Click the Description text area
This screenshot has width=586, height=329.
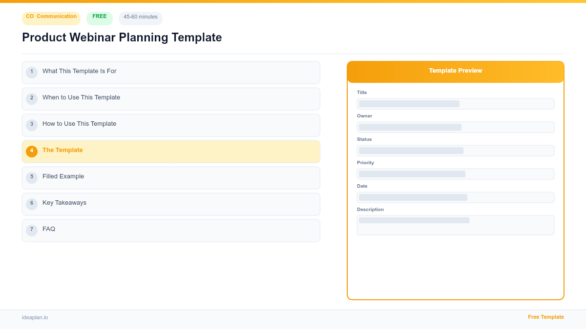pos(456,225)
